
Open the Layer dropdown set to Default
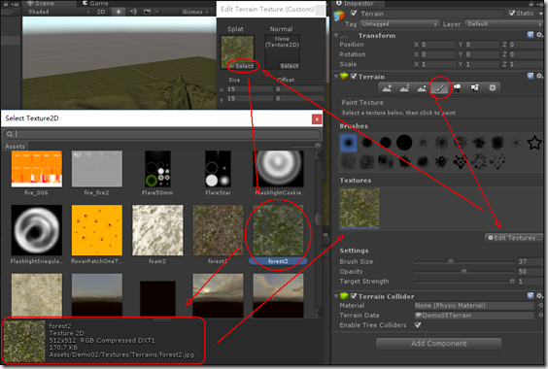503,24
